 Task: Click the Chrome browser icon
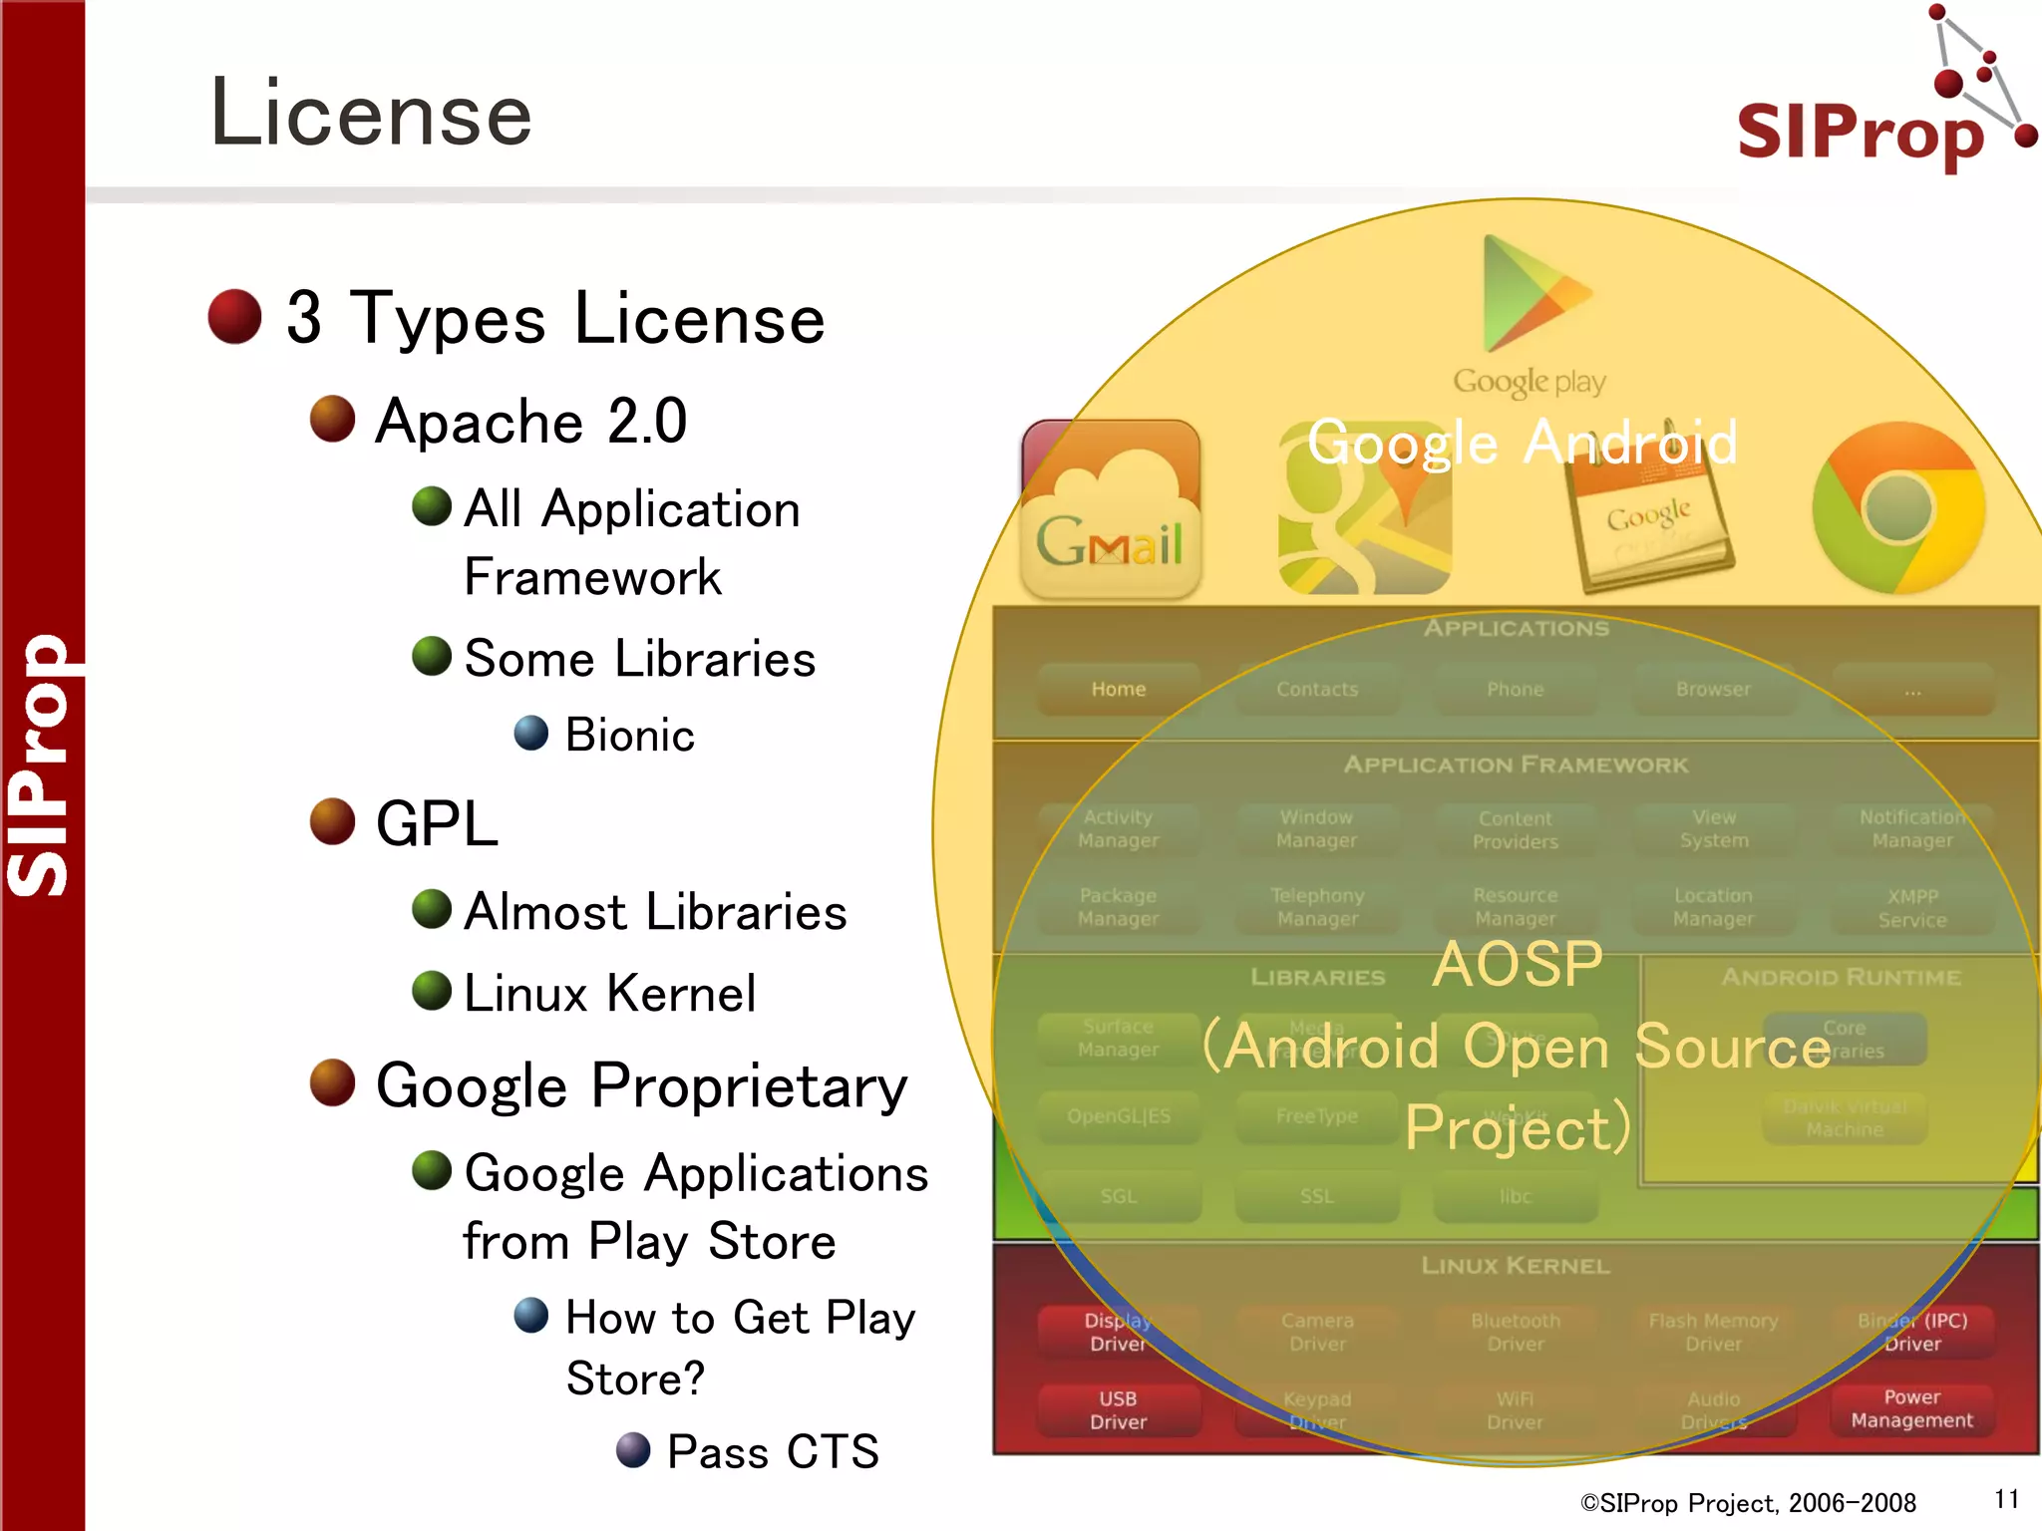point(1897,508)
